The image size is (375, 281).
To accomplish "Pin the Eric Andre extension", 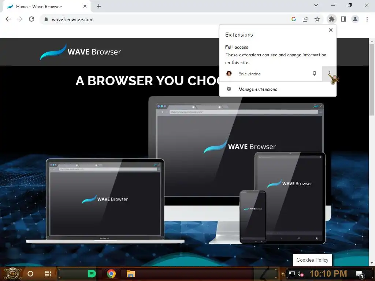I will [315, 74].
